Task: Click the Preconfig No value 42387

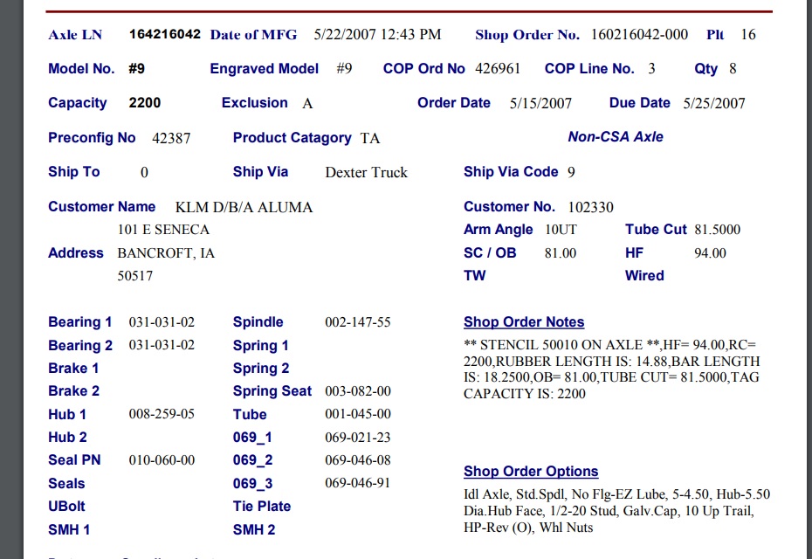Action: [x=171, y=138]
